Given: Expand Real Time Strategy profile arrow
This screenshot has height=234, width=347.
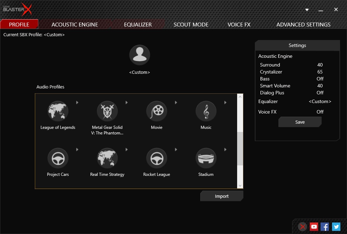Looking at the screenshot, I should pyautogui.click(x=127, y=150).
